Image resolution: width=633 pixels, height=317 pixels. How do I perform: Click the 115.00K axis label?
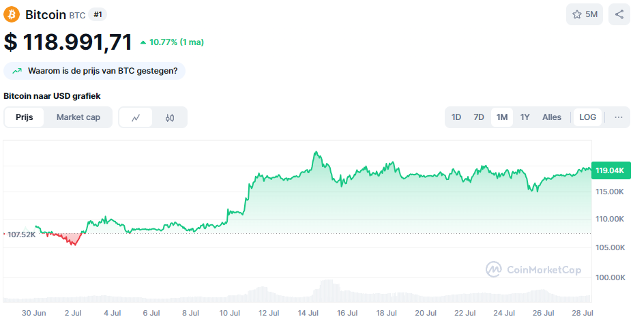pos(610,192)
